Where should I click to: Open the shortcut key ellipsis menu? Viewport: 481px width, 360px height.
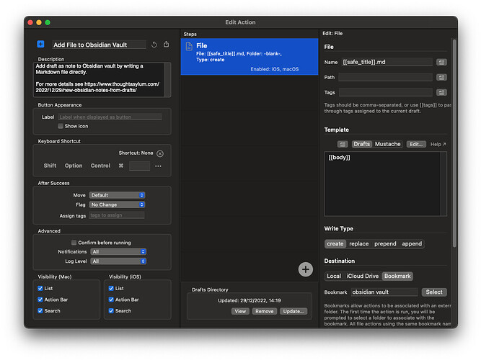pos(158,166)
